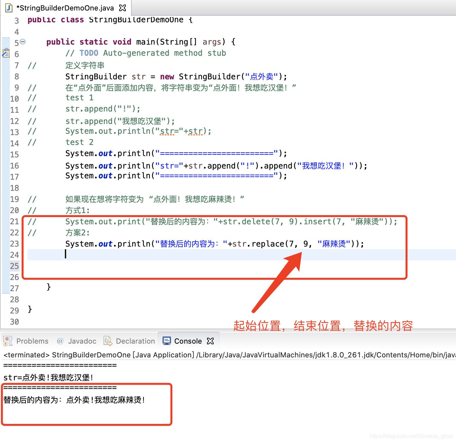Click the Console monitor icon
The image size is (456, 442).
pyautogui.click(x=167, y=341)
